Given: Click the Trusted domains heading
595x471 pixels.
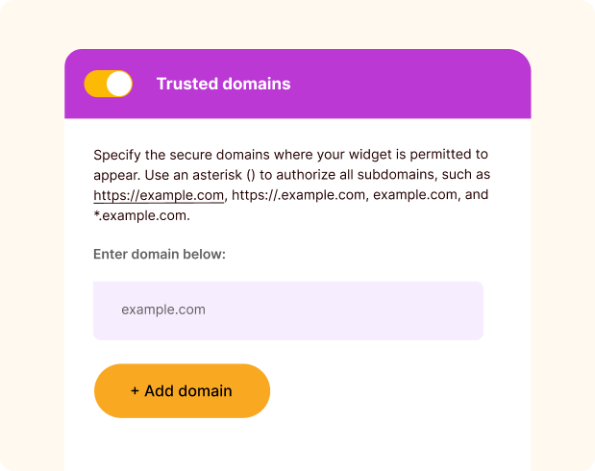Looking at the screenshot, I should coord(223,84).
